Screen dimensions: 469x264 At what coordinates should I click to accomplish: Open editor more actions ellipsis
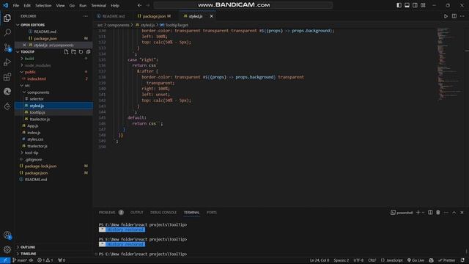coord(462,16)
